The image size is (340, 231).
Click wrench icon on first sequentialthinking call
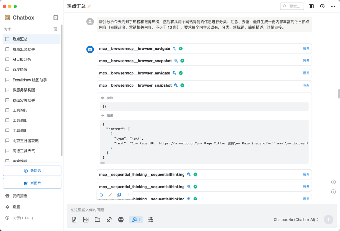(x=189, y=174)
